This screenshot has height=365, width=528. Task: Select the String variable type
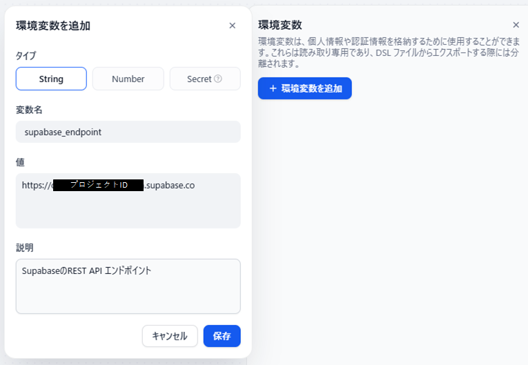tap(51, 79)
